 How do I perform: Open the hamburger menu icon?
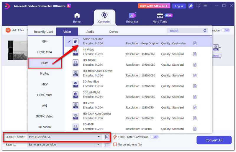point(205,6)
